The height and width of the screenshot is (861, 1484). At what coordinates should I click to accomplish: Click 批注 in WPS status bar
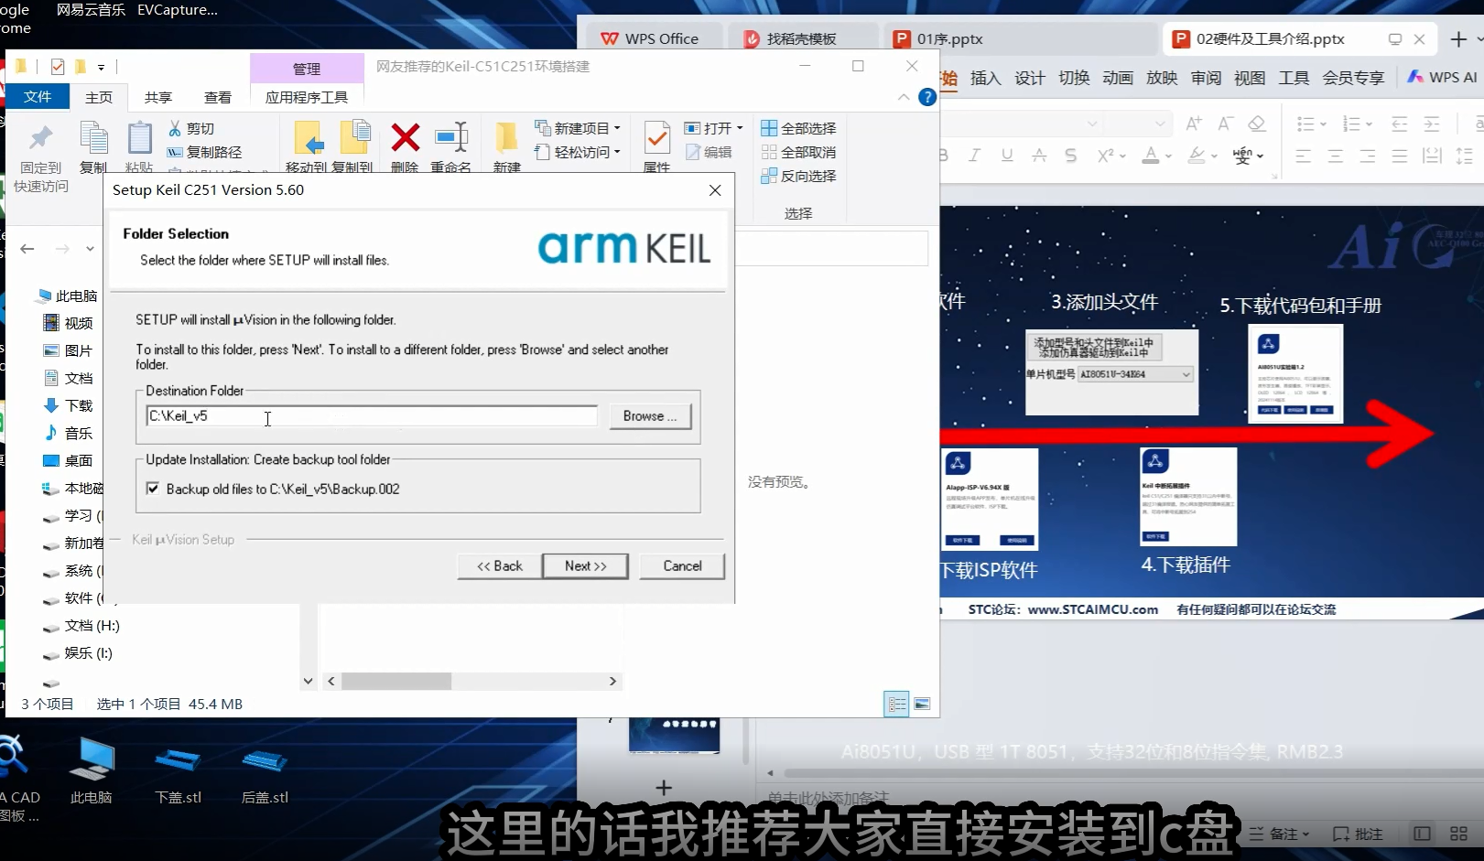tap(1359, 834)
